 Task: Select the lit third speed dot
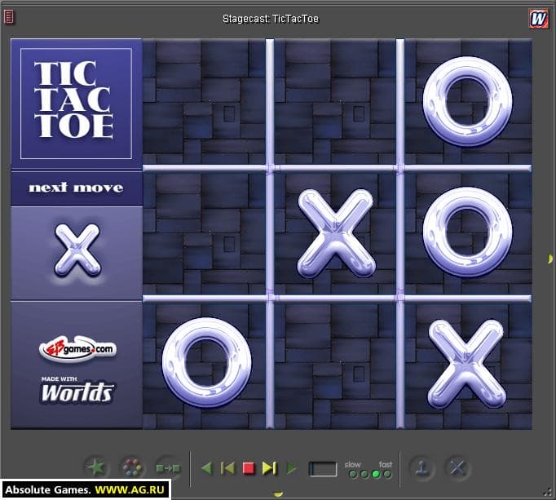(376, 474)
